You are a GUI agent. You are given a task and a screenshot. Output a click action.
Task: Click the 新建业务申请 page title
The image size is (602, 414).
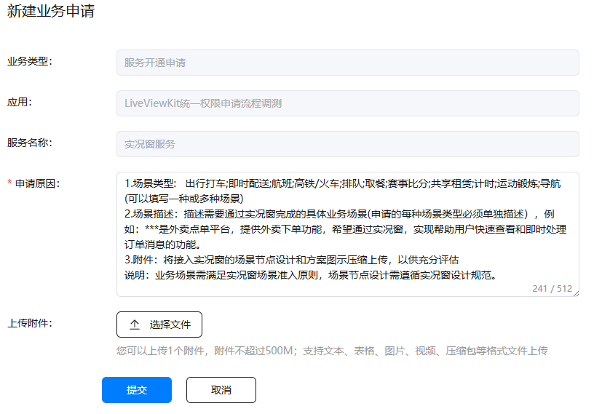click(x=50, y=12)
